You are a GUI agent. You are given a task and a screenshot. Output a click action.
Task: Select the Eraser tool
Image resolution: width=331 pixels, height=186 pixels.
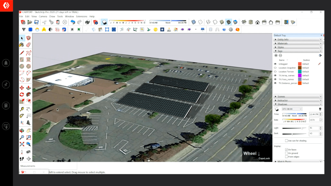pyautogui.click(x=28, y=45)
